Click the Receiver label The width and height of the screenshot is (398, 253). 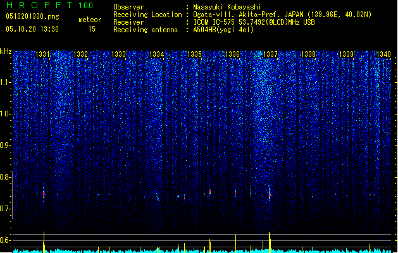128,22
